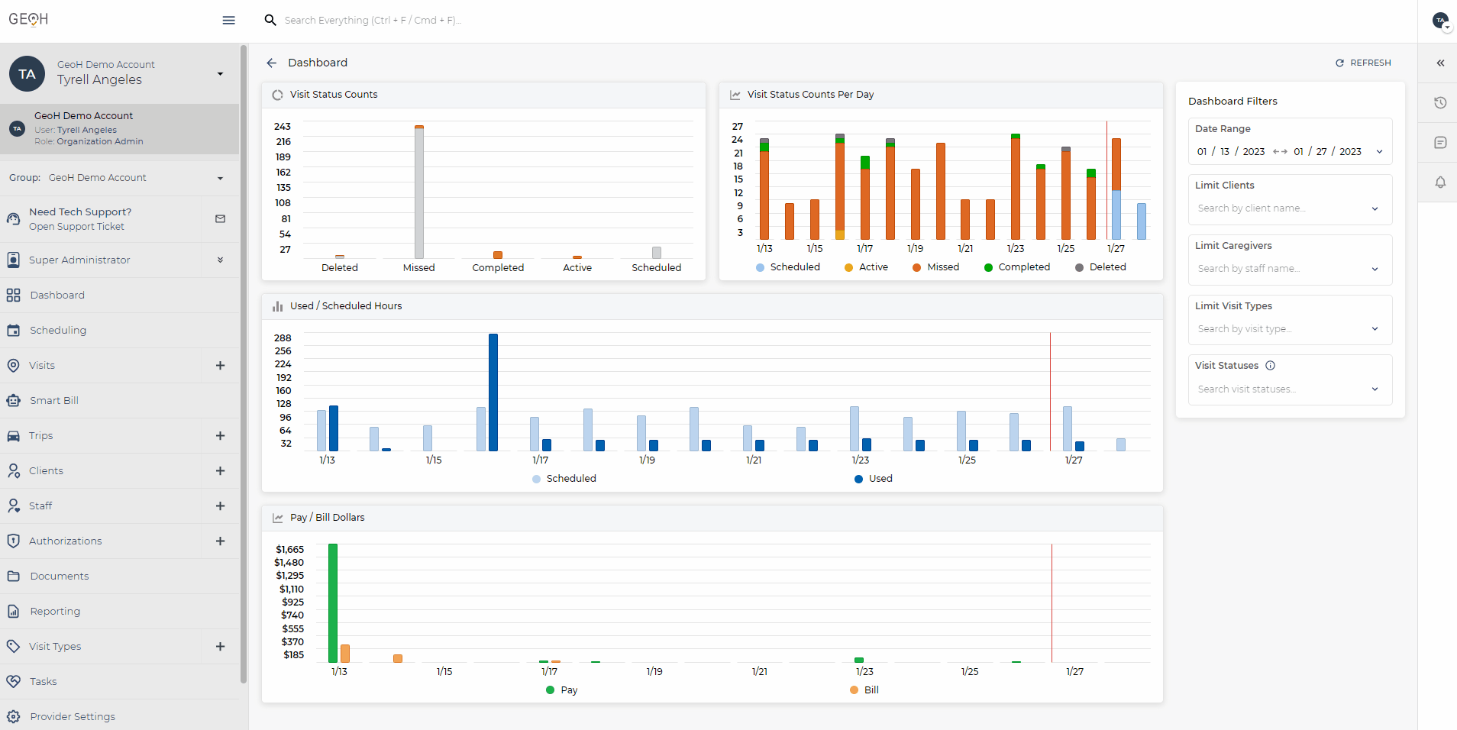Expand the Super Administrator section

pos(220,260)
